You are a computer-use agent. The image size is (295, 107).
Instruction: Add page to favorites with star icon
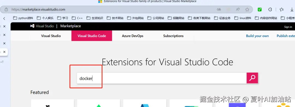(247, 9)
